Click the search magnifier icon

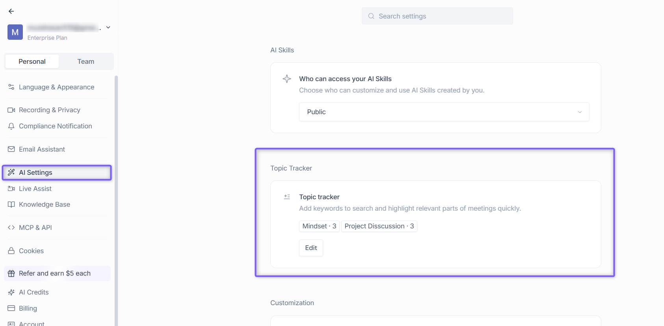click(x=371, y=16)
